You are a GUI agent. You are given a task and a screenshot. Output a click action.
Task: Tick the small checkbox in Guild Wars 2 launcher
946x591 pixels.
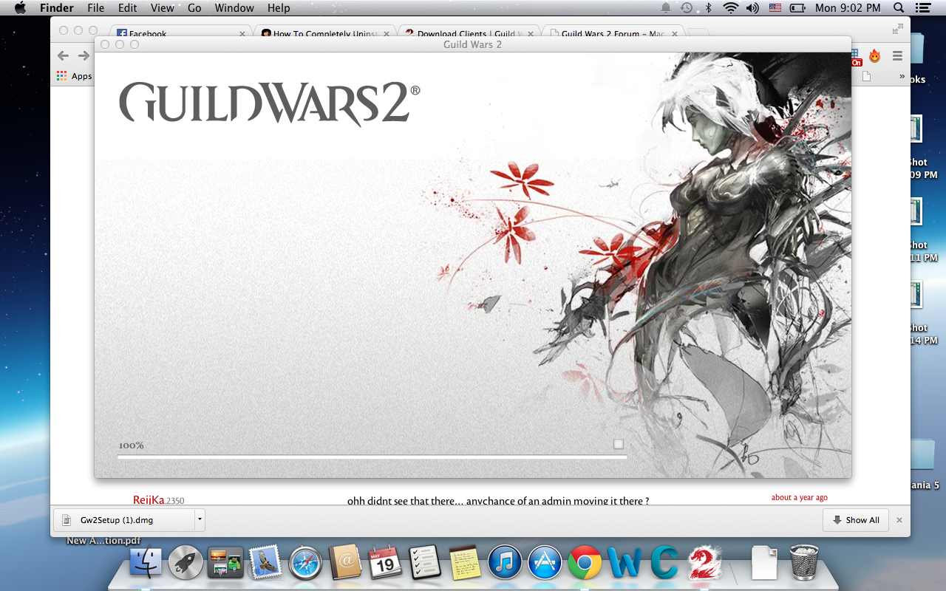point(619,444)
